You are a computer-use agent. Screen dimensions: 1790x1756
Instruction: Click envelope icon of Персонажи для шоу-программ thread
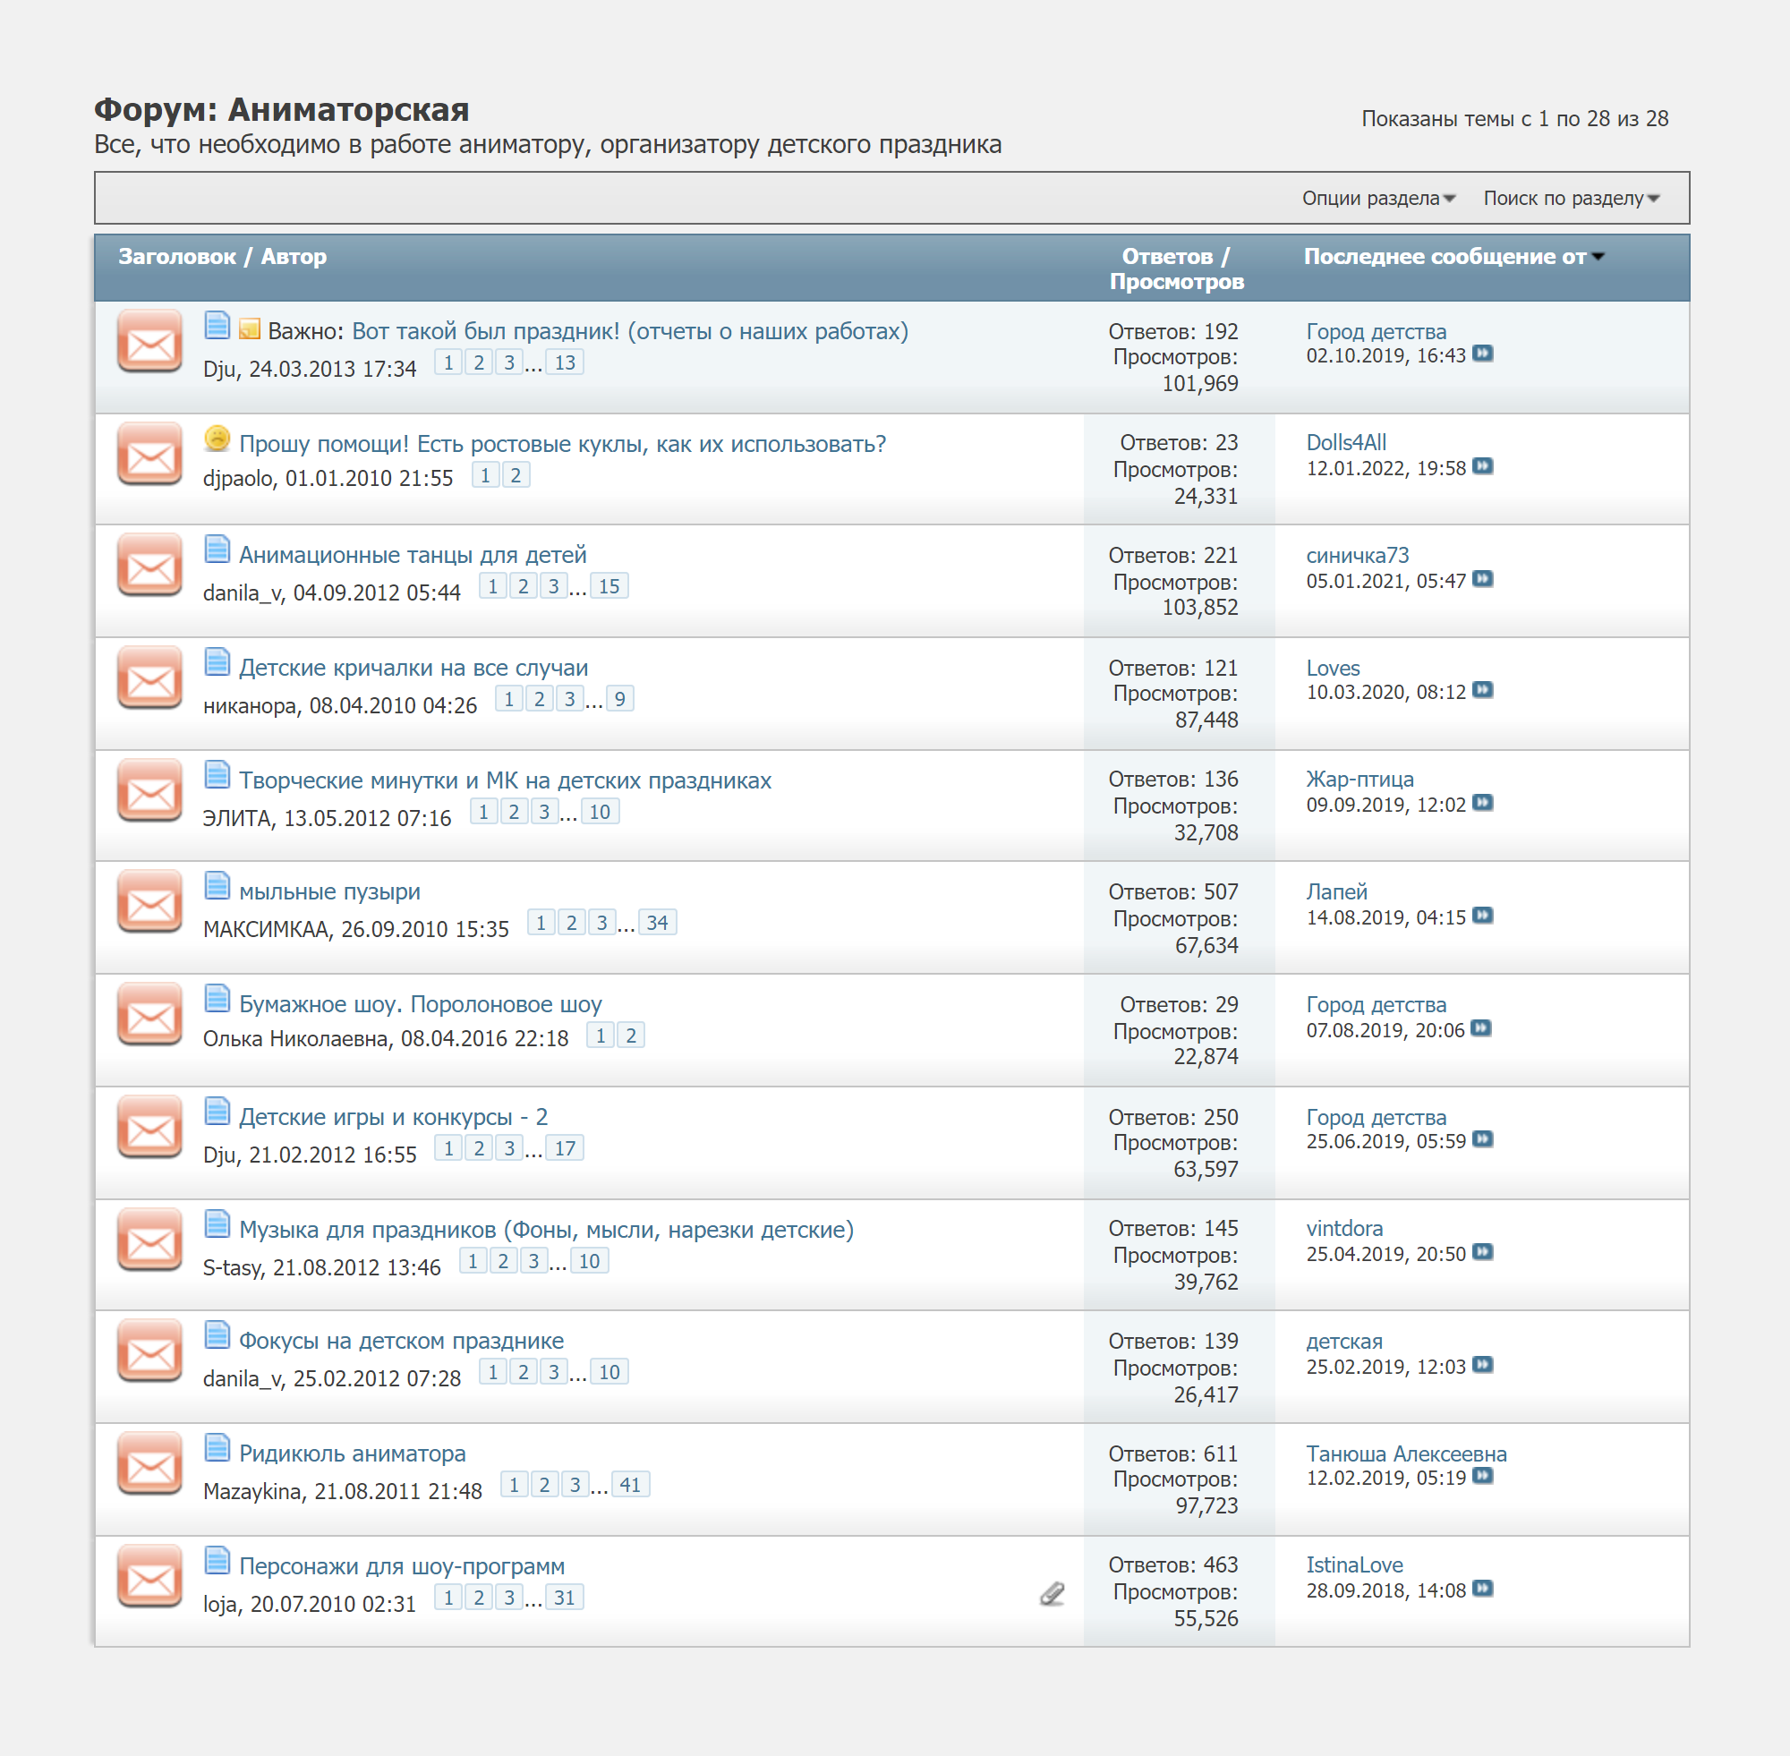(x=149, y=1576)
